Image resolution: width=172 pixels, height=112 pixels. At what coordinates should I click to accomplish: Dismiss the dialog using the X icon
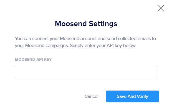pos(161,8)
